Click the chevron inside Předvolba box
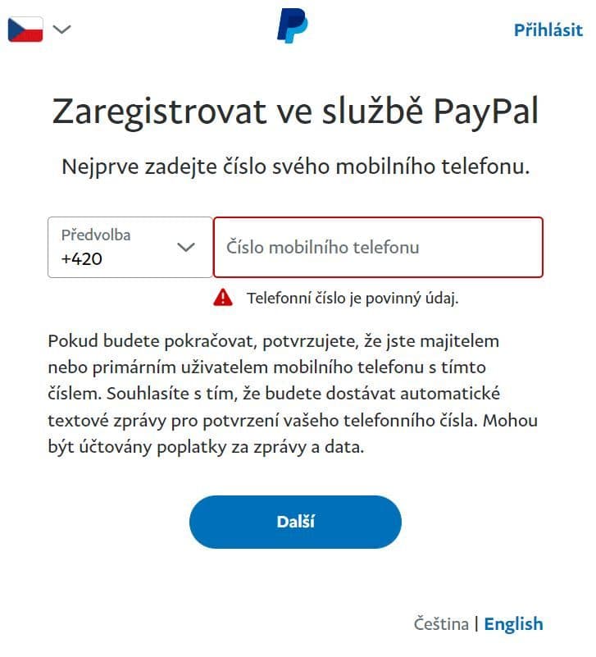Screen dimensions: 596x657 coord(186,247)
